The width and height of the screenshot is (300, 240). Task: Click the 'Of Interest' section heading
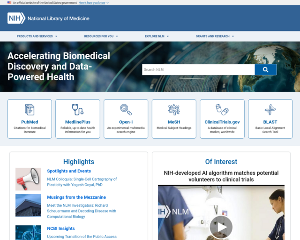(221, 162)
